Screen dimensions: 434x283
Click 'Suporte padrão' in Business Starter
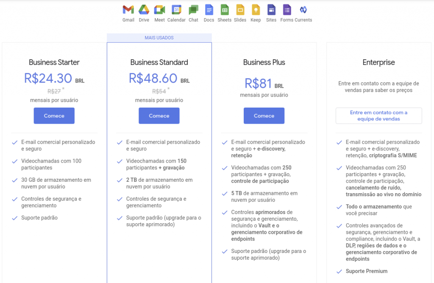[39, 218]
